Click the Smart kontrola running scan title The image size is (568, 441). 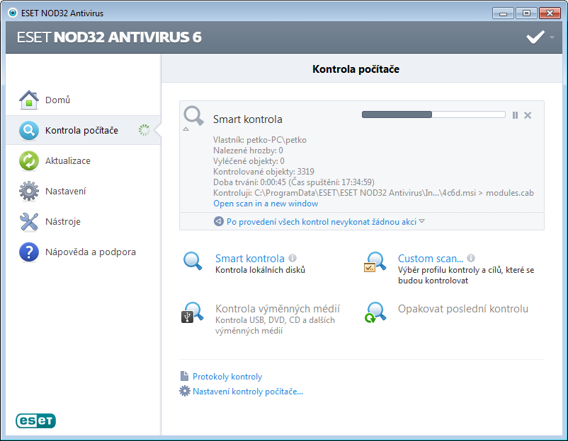point(247,119)
